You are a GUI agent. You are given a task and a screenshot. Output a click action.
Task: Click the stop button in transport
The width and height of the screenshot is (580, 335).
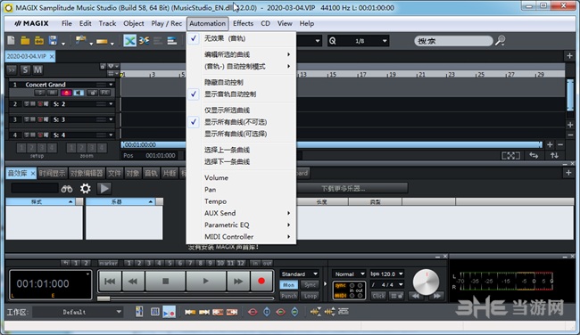click(165, 282)
